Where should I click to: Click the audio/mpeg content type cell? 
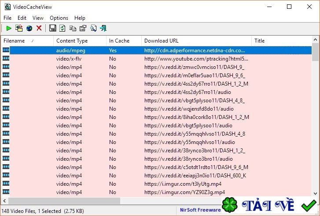click(x=71, y=50)
